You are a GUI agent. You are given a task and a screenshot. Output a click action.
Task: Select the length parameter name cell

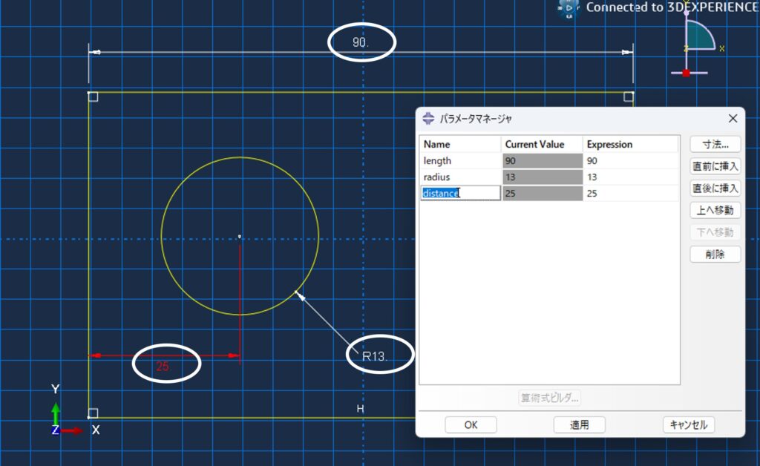(460, 161)
